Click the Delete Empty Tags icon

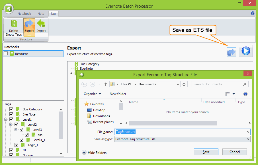click(14, 24)
